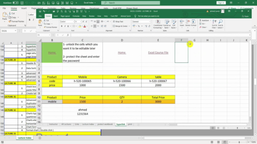Screen dimensions: 257x144
Task: Open font name Calibri dropdown in front window
Action: (73, 22)
